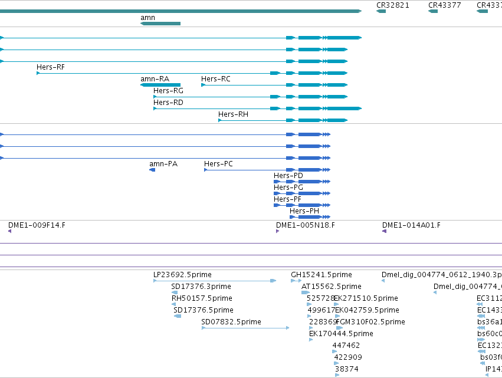Select the 38374 feature label

click(347, 369)
